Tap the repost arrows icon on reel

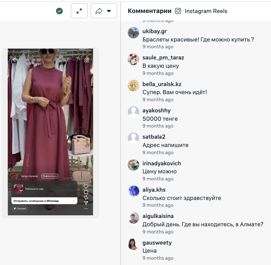click(x=86, y=198)
